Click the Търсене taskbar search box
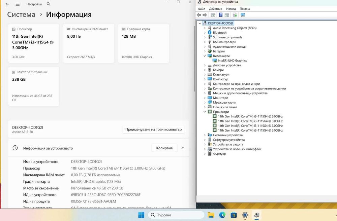Image resolution: width=337 pixels, height=221 pixels. point(176,215)
